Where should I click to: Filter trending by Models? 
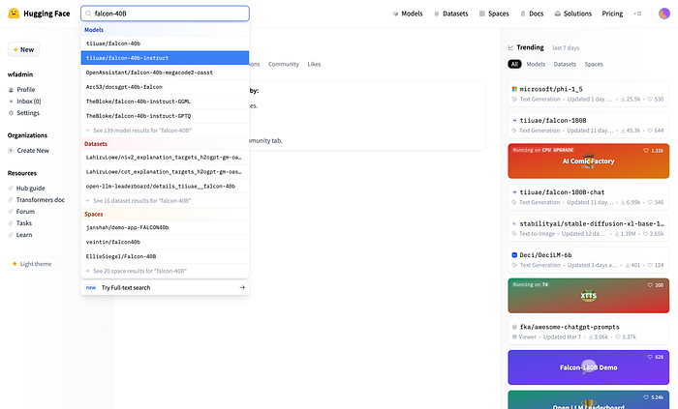[x=536, y=64]
